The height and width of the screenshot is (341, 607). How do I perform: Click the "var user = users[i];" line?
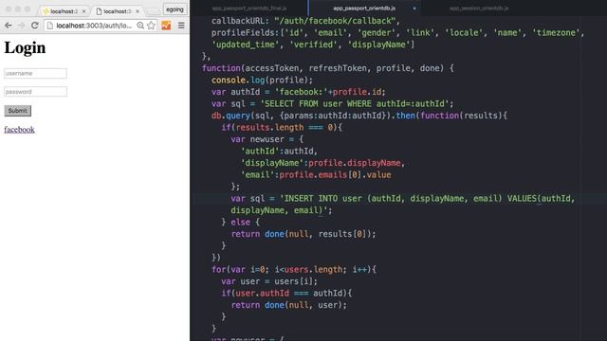coord(269,281)
